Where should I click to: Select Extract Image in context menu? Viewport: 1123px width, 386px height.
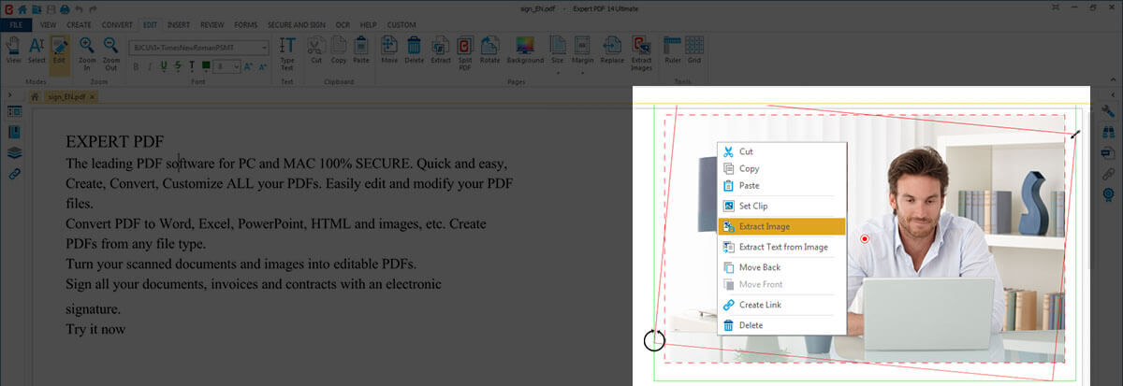click(x=781, y=226)
